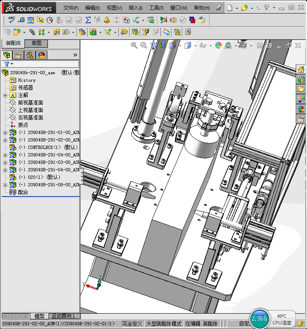Select the 前视基准面 plane
This screenshot has height=329, width=307.
30,102
